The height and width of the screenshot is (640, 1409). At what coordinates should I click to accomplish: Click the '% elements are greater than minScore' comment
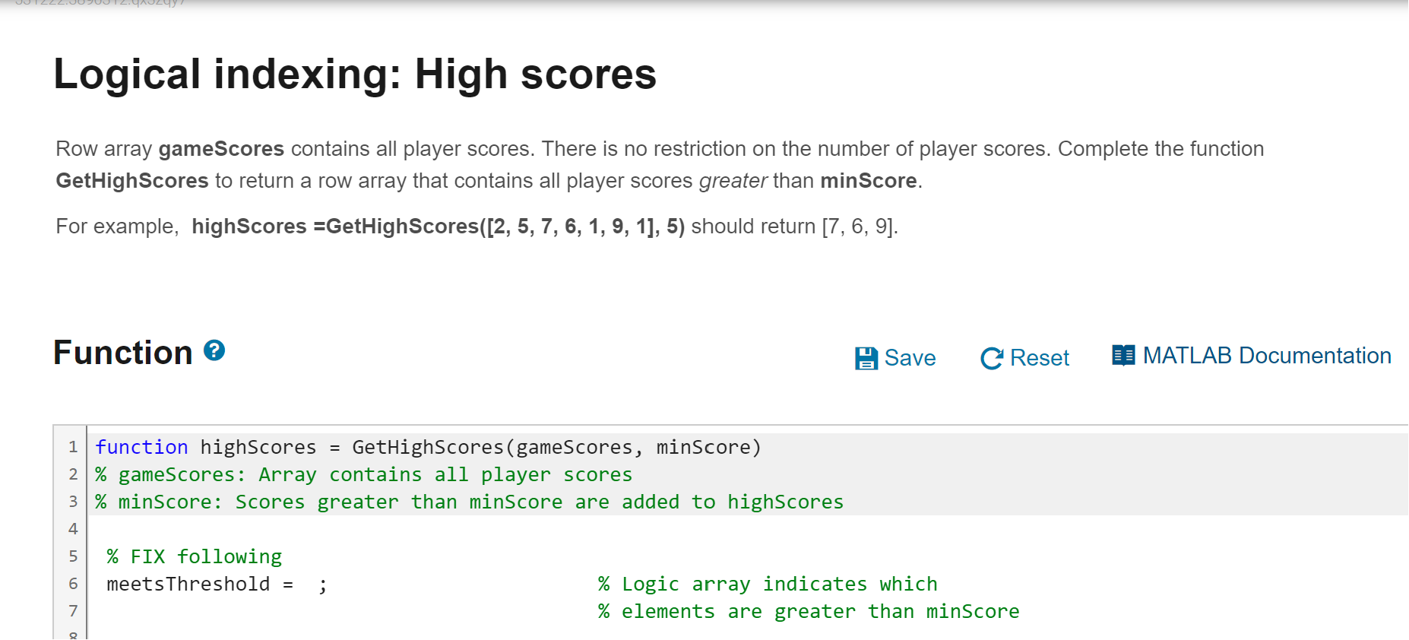[809, 611]
